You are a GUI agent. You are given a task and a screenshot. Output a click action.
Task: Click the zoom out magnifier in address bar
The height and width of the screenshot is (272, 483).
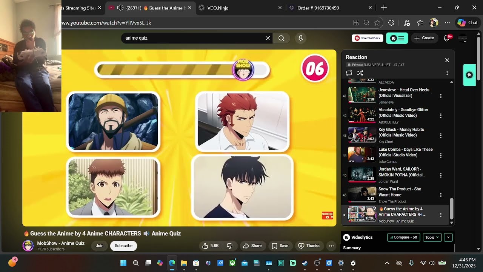pyautogui.click(x=366, y=23)
